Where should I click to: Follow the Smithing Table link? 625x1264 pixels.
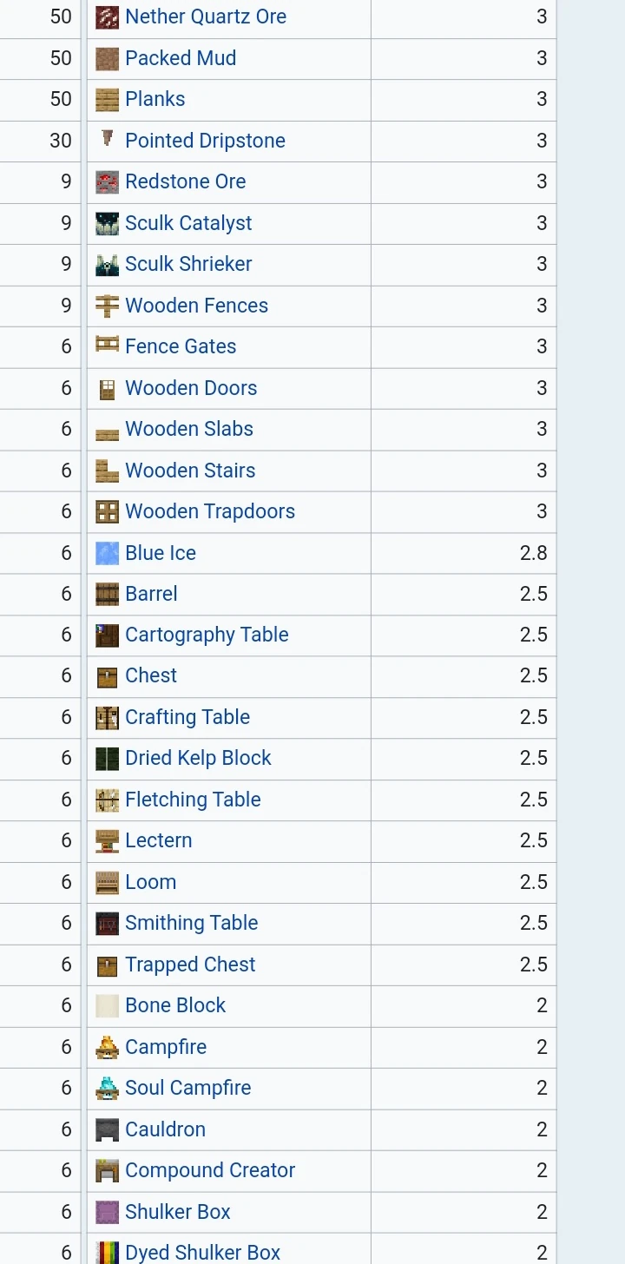[191, 923]
